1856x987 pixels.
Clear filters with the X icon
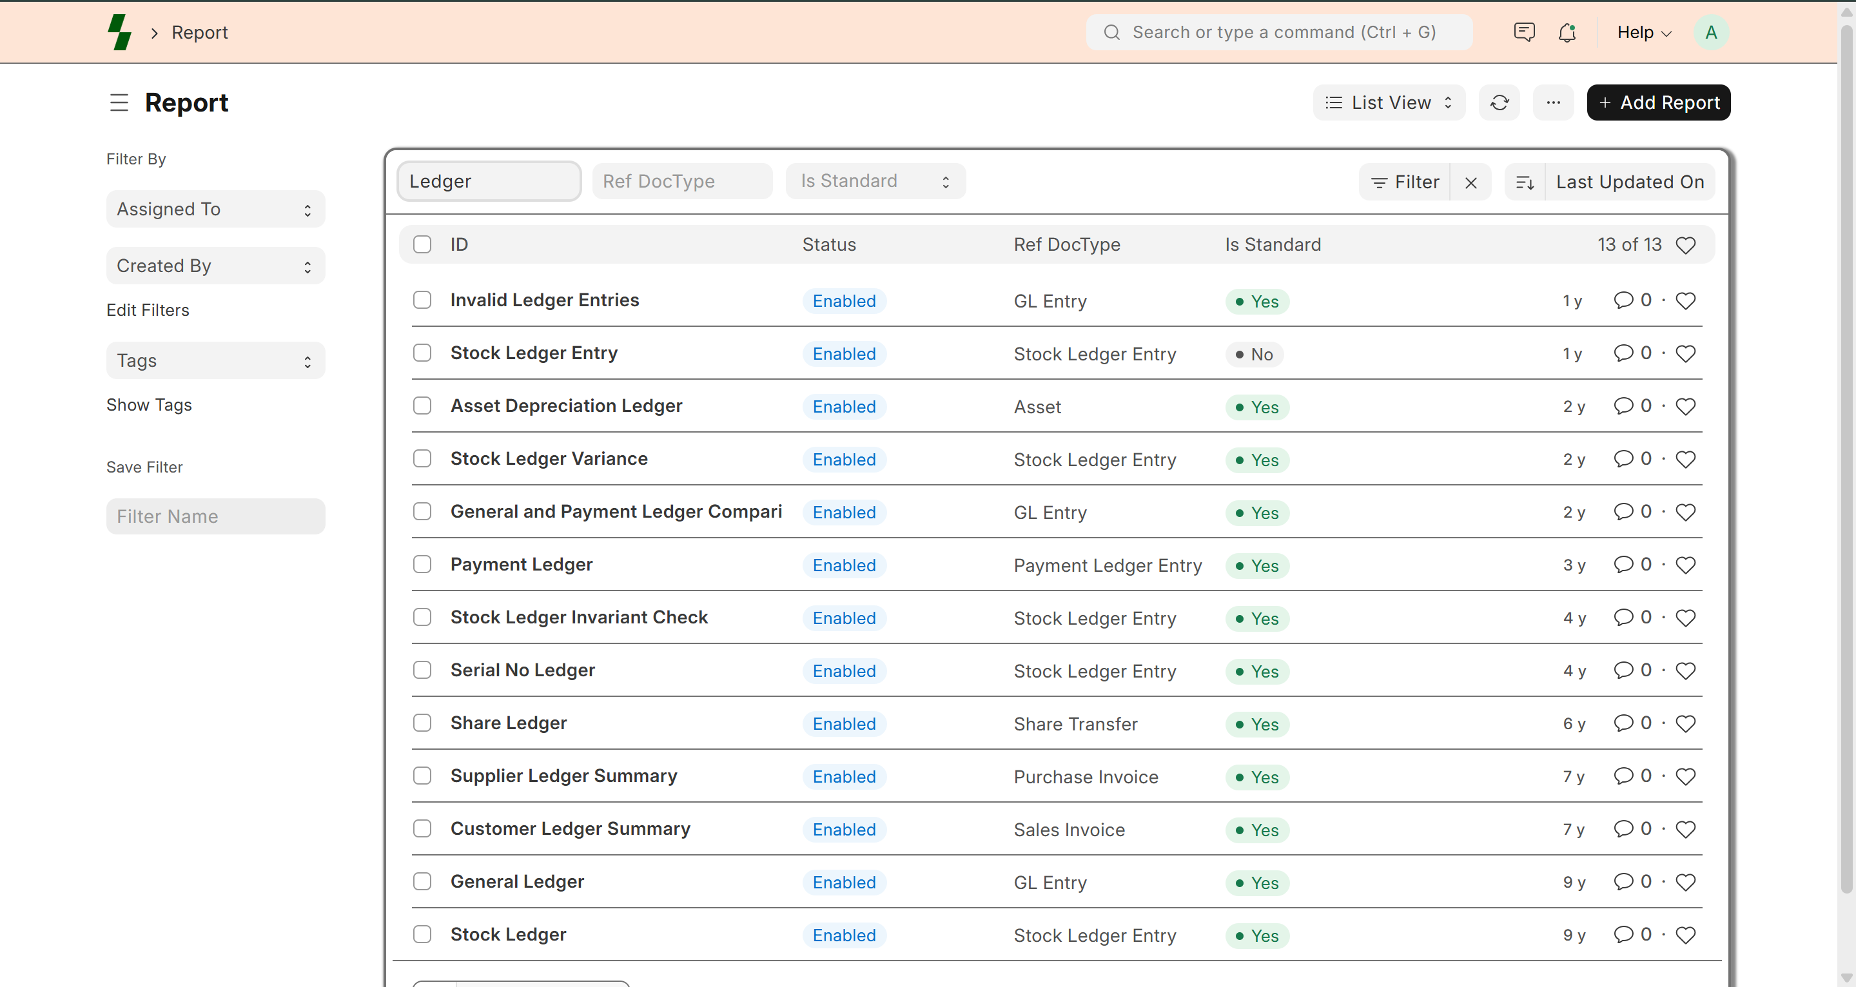pyautogui.click(x=1470, y=183)
